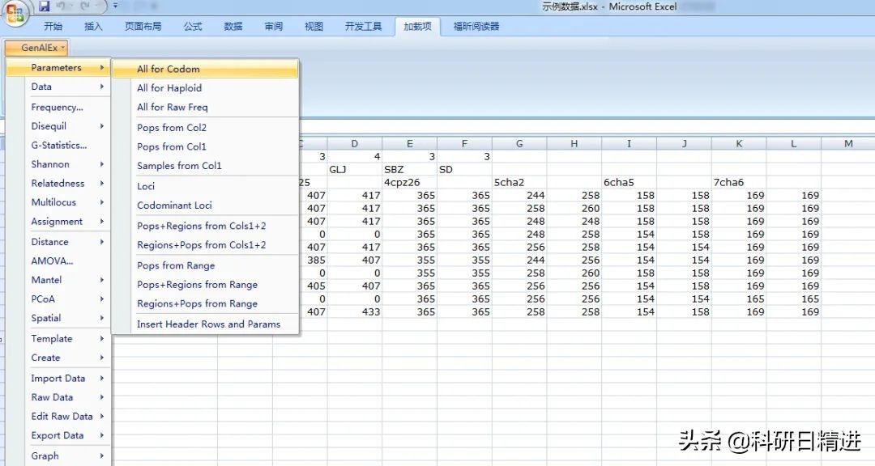Image resolution: width=875 pixels, height=466 pixels.
Task: Select column M header
Action: (x=848, y=143)
